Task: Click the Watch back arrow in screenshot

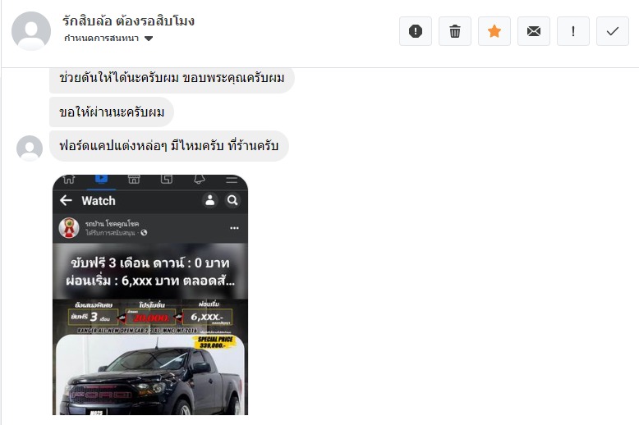Action: 66,200
